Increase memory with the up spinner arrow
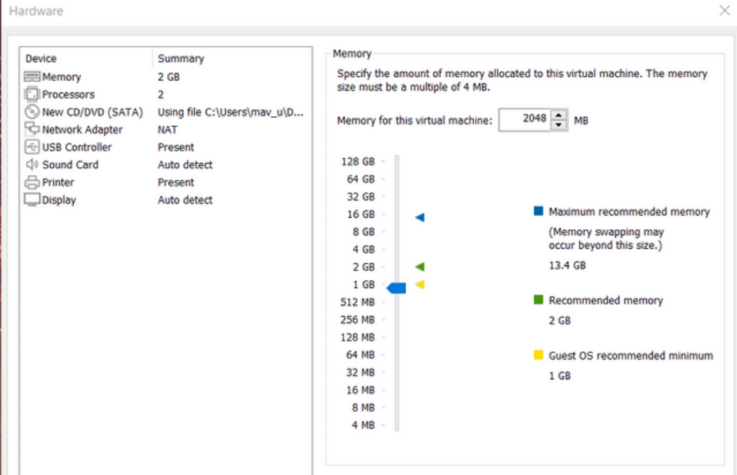The height and width of the screenshot is (475, 737). pos(558,115)
